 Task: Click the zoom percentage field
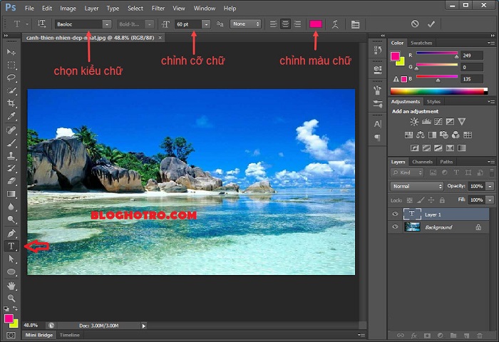tap(33, 325)
